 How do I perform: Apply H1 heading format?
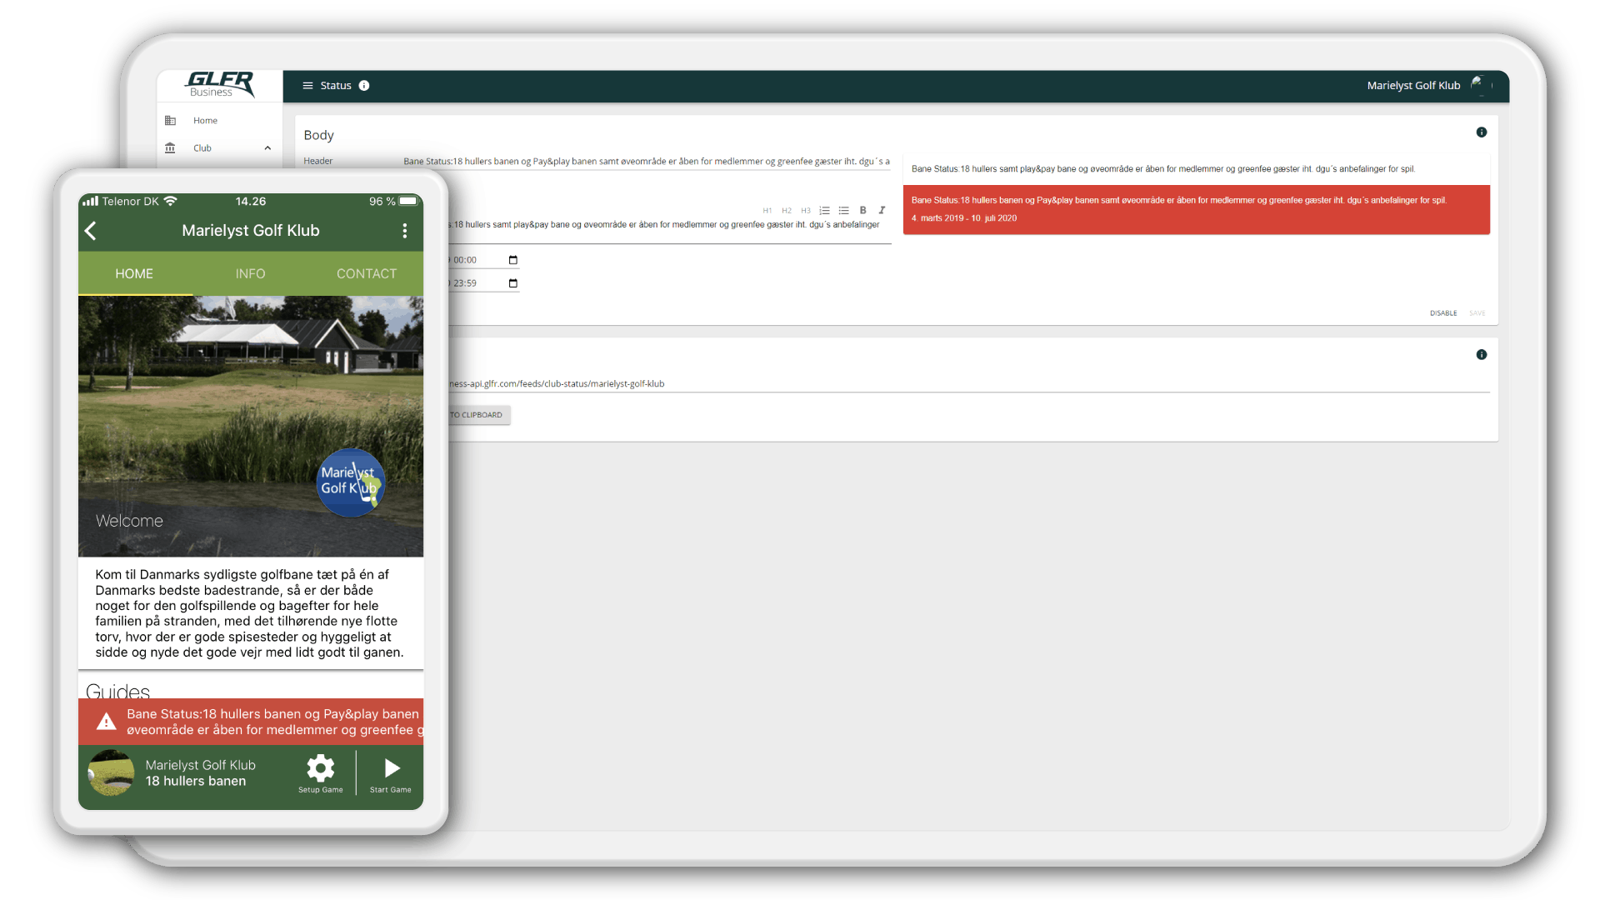coord(767,211)
